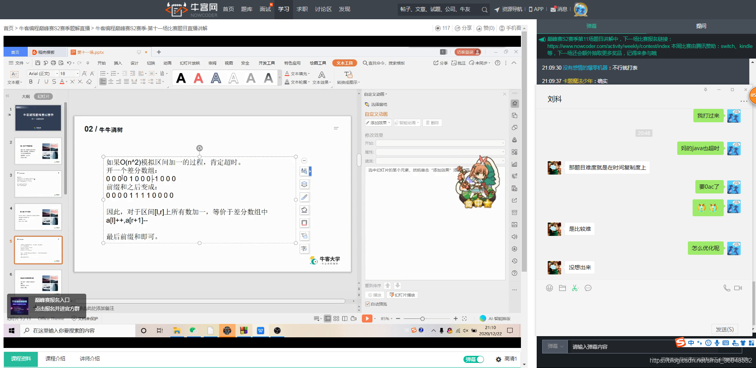Image resolution: width=756 pixels, height=368 pixels.
Task: Click the 访客登录 login button
Action: coord(467,52)
